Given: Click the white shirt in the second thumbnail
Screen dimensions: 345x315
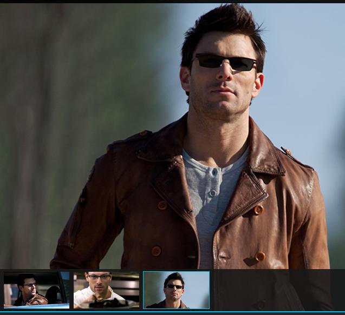Looking at the screenshot, I should pos(89,298).
